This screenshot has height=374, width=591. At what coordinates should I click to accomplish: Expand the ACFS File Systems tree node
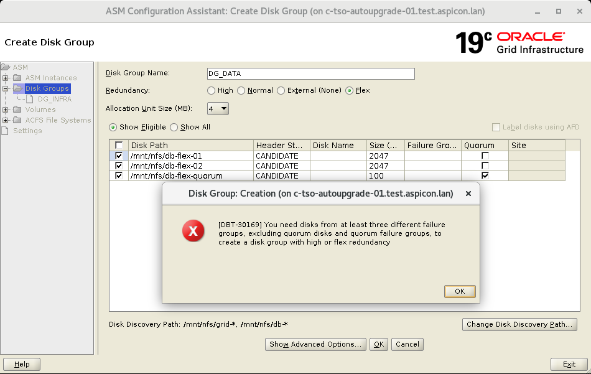pyautogui.click(x=5, y=120)
